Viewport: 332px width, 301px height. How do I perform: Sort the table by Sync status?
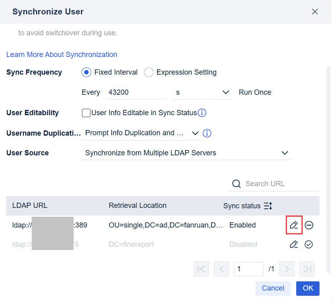[268, 205]
